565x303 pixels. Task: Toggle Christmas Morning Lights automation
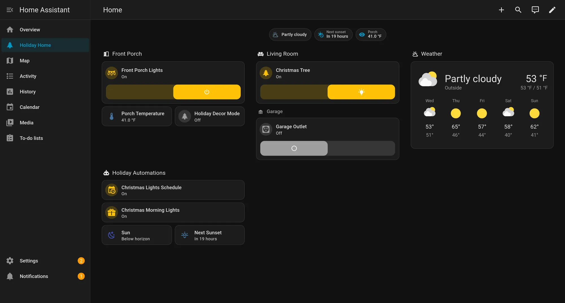[173, 213]
